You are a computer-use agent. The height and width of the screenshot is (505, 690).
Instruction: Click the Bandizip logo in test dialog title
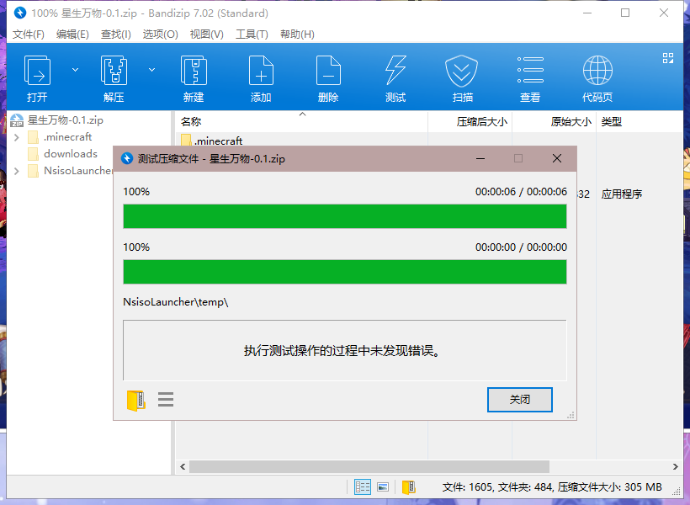[127, 158]
